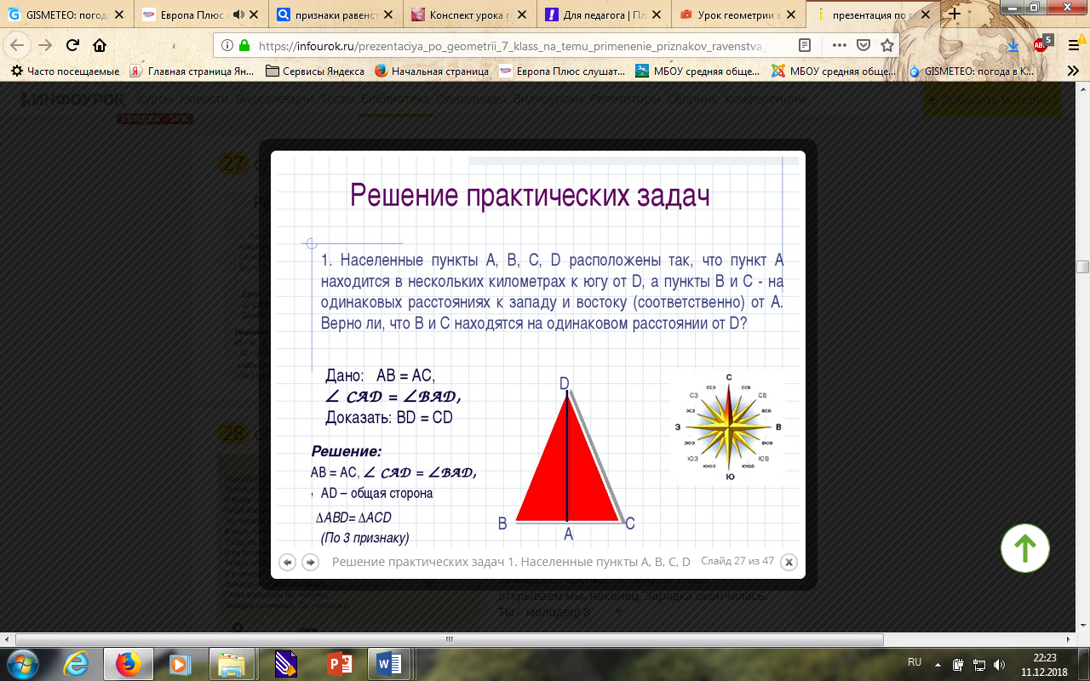Image resolution: width=1090 pixels, height=681 pixels.
Task: Switch to the признаки равенства tab
Action: tap(336, 14)
